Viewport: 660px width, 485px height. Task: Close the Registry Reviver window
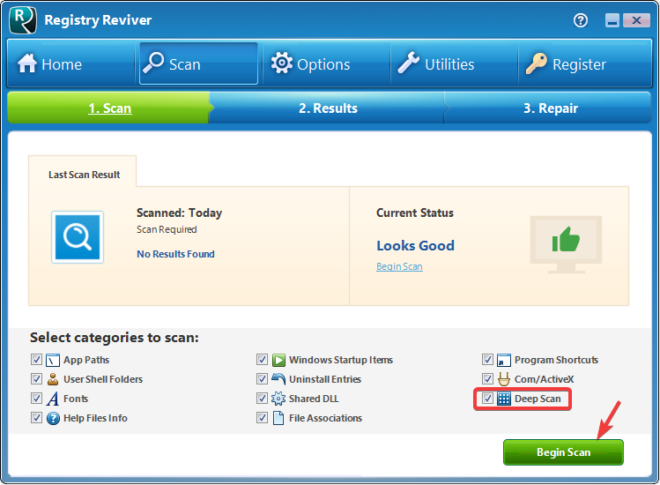636,20
